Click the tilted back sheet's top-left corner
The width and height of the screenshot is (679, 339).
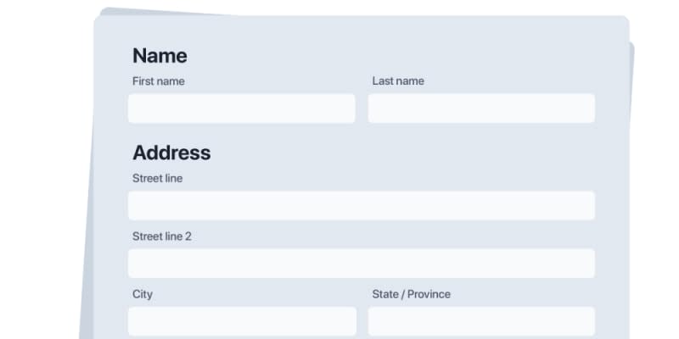point(104,12)
